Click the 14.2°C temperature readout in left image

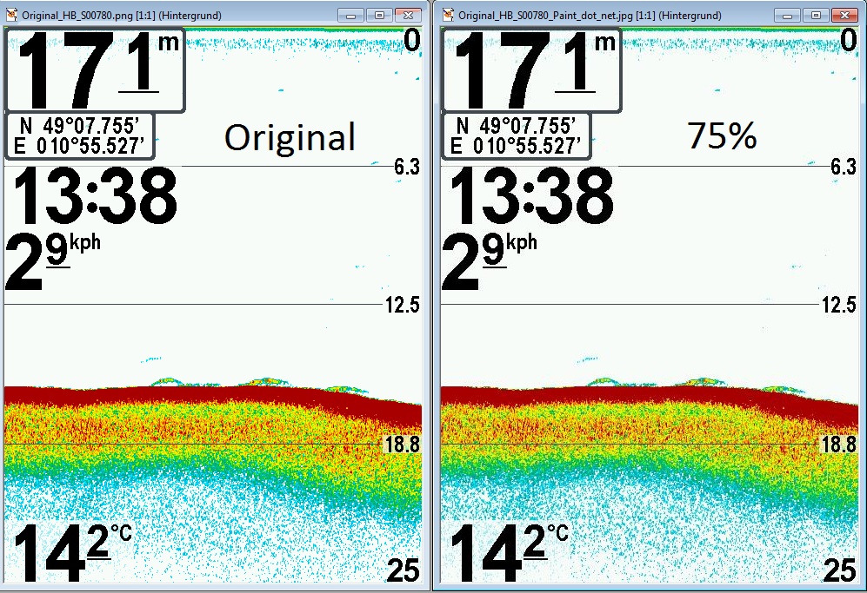(70, 553)
